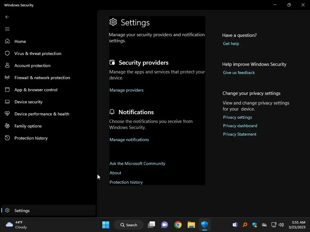Screen dimensions: 310x232
Task: Open the Manage notifications link
Action: point(129,140)
